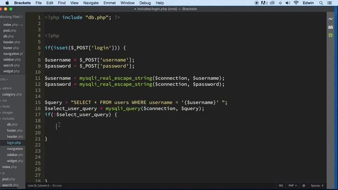Click the green extension icon in right toolbar
This screenshot has height=190, width=338.
point(331,35)
